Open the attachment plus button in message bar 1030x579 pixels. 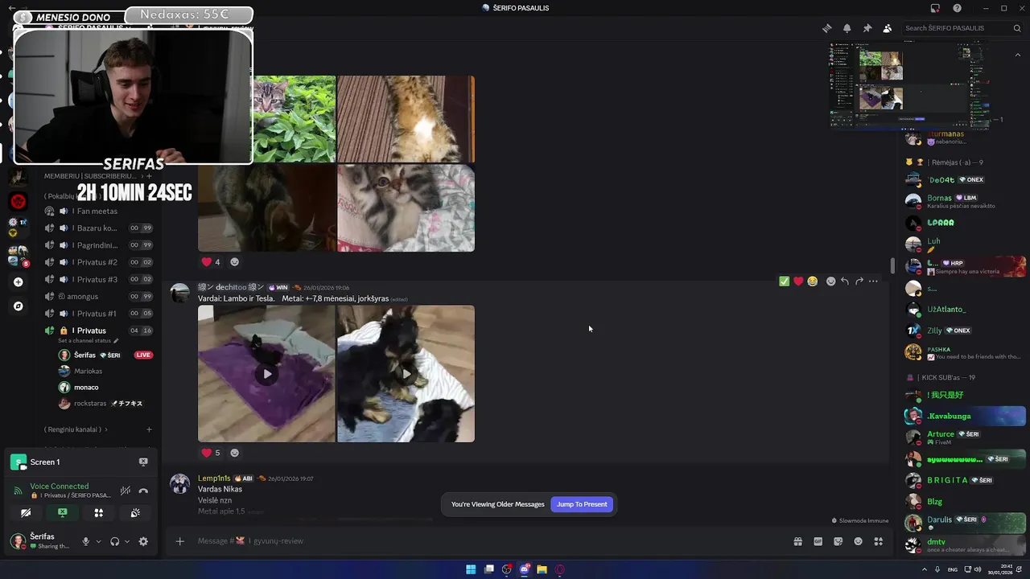click(x=180, y=541)
